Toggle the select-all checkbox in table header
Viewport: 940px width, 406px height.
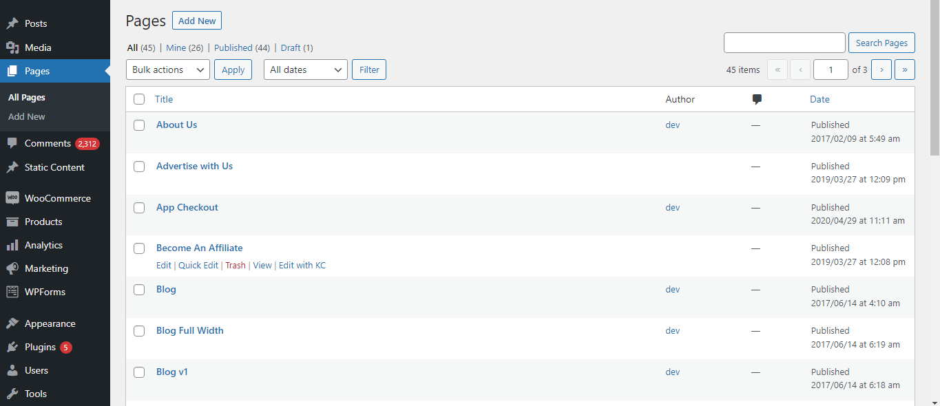[139, 99]
